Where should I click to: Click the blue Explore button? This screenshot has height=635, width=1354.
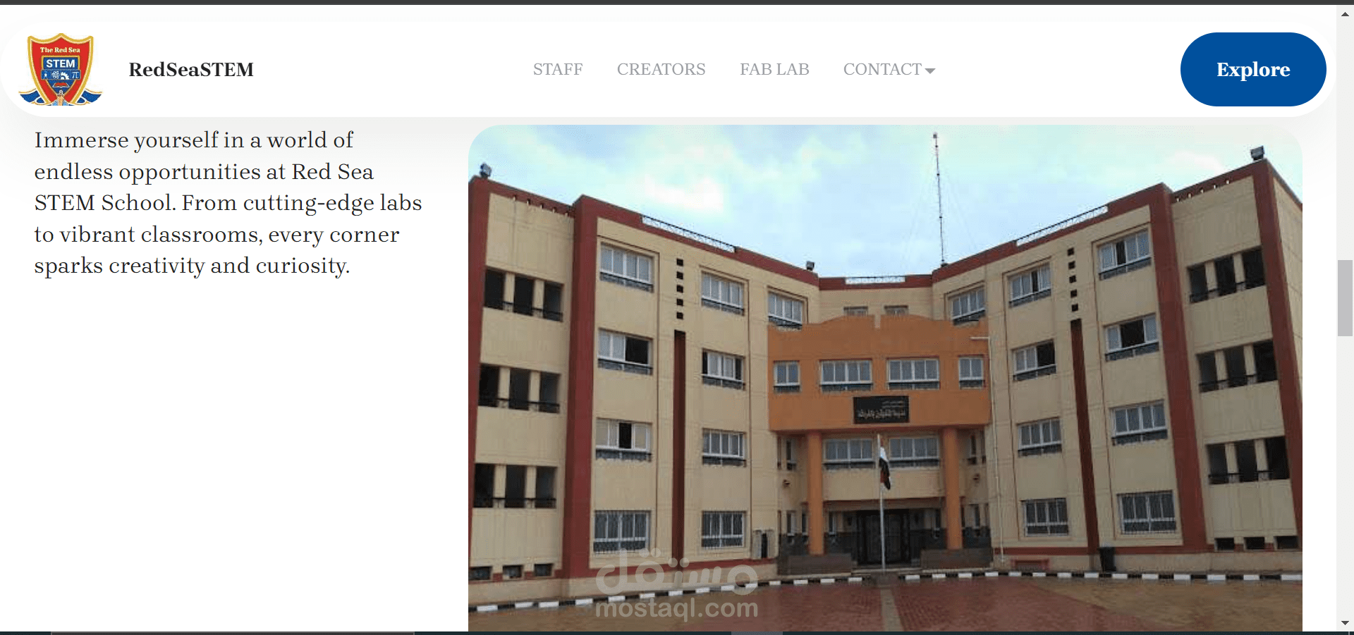tap(1253, 69)
